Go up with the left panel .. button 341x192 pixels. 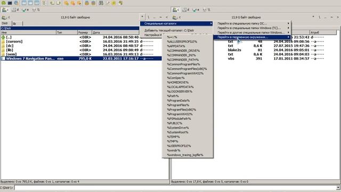click(155, 17)
